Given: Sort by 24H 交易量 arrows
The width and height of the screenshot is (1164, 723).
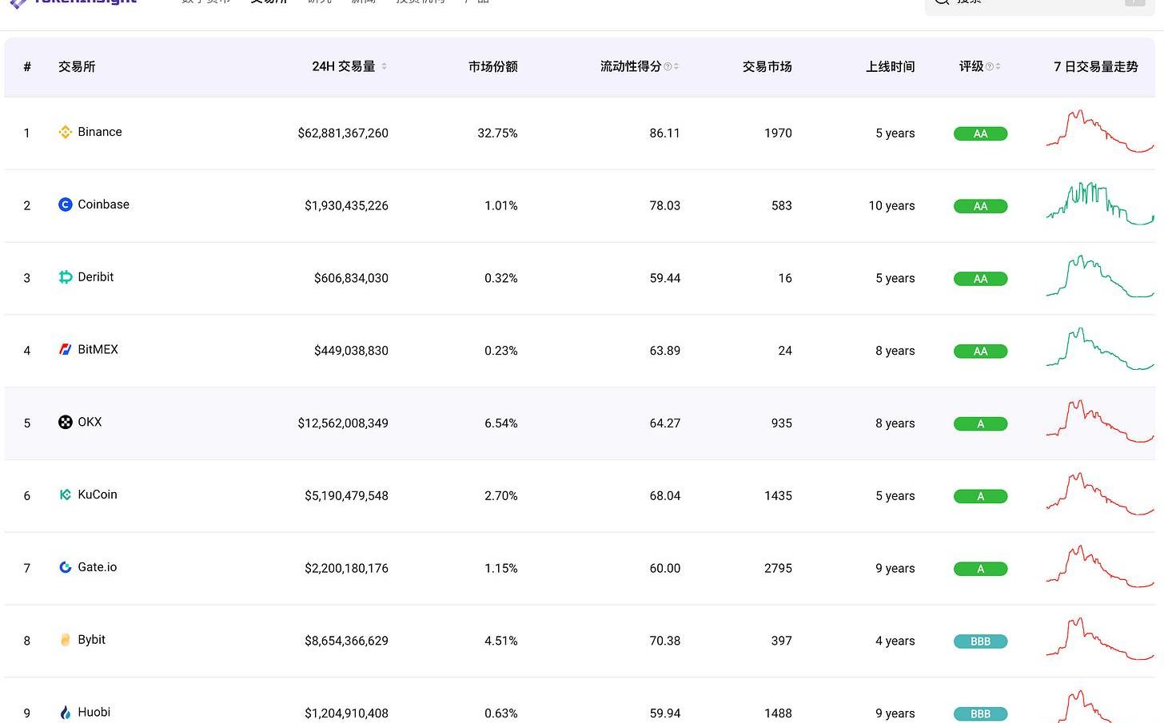Looking at the screenshot, I should [x=384, y=66].
